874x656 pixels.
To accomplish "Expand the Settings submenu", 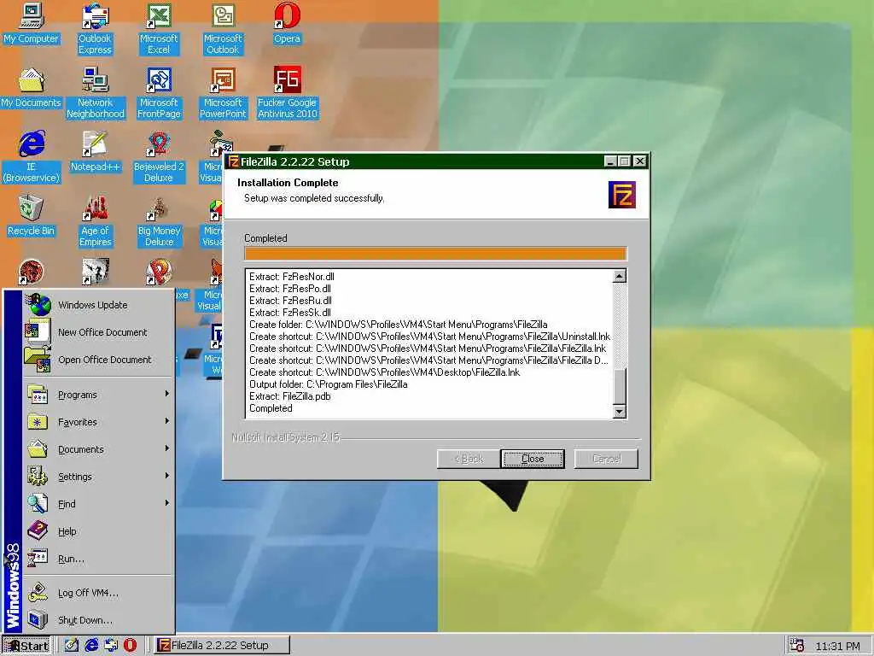I will (99, 477).
